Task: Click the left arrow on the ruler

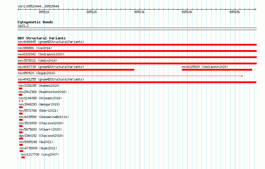Action: (x=19, y=9)
